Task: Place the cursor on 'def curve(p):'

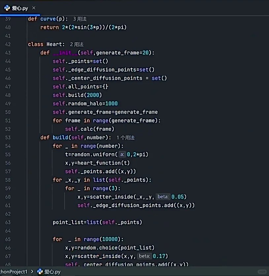Action: (48, 19)
